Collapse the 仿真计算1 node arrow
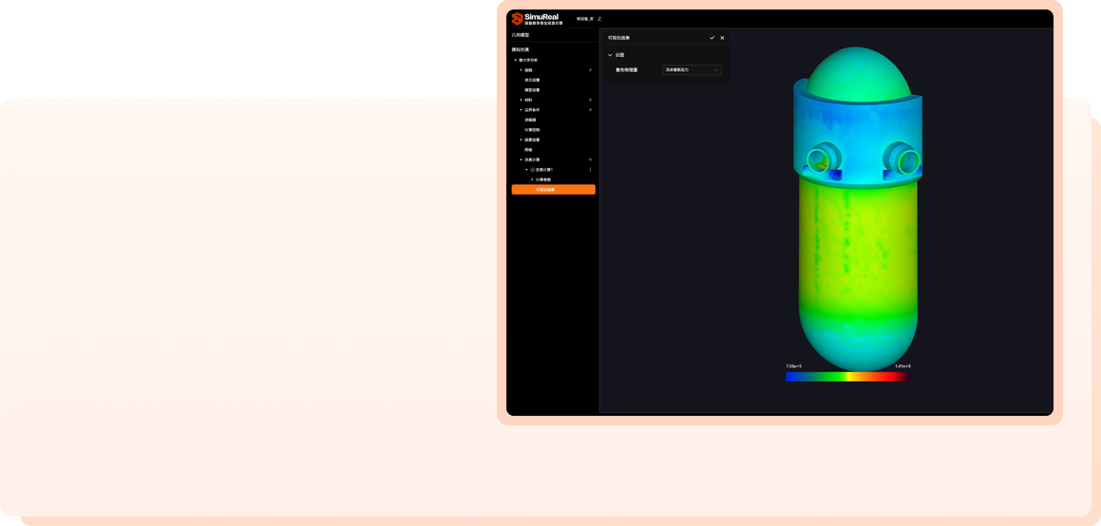This screenshot has height=526, width=1101. [526, 170]
